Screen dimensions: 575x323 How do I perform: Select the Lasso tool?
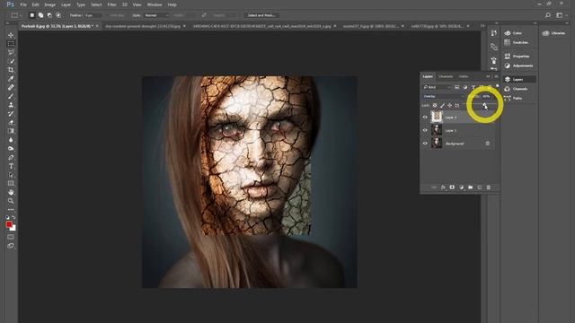11,52
